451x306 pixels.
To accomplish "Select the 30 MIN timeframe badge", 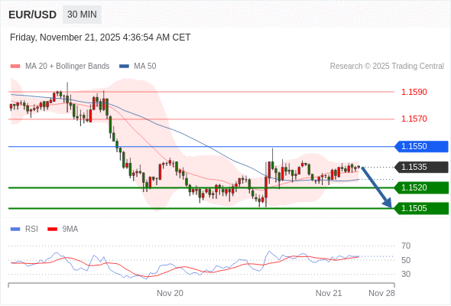I will (x=82, y=15).
